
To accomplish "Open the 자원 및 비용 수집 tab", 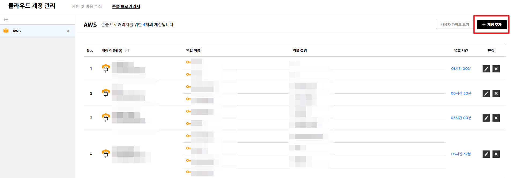I will [87, 6].
